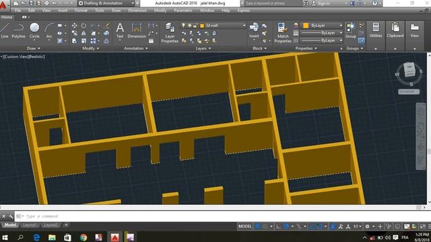Expand the Properties panel
This screenshot has height=242, width=431.
pyautogui.click(x=306, y=48)
